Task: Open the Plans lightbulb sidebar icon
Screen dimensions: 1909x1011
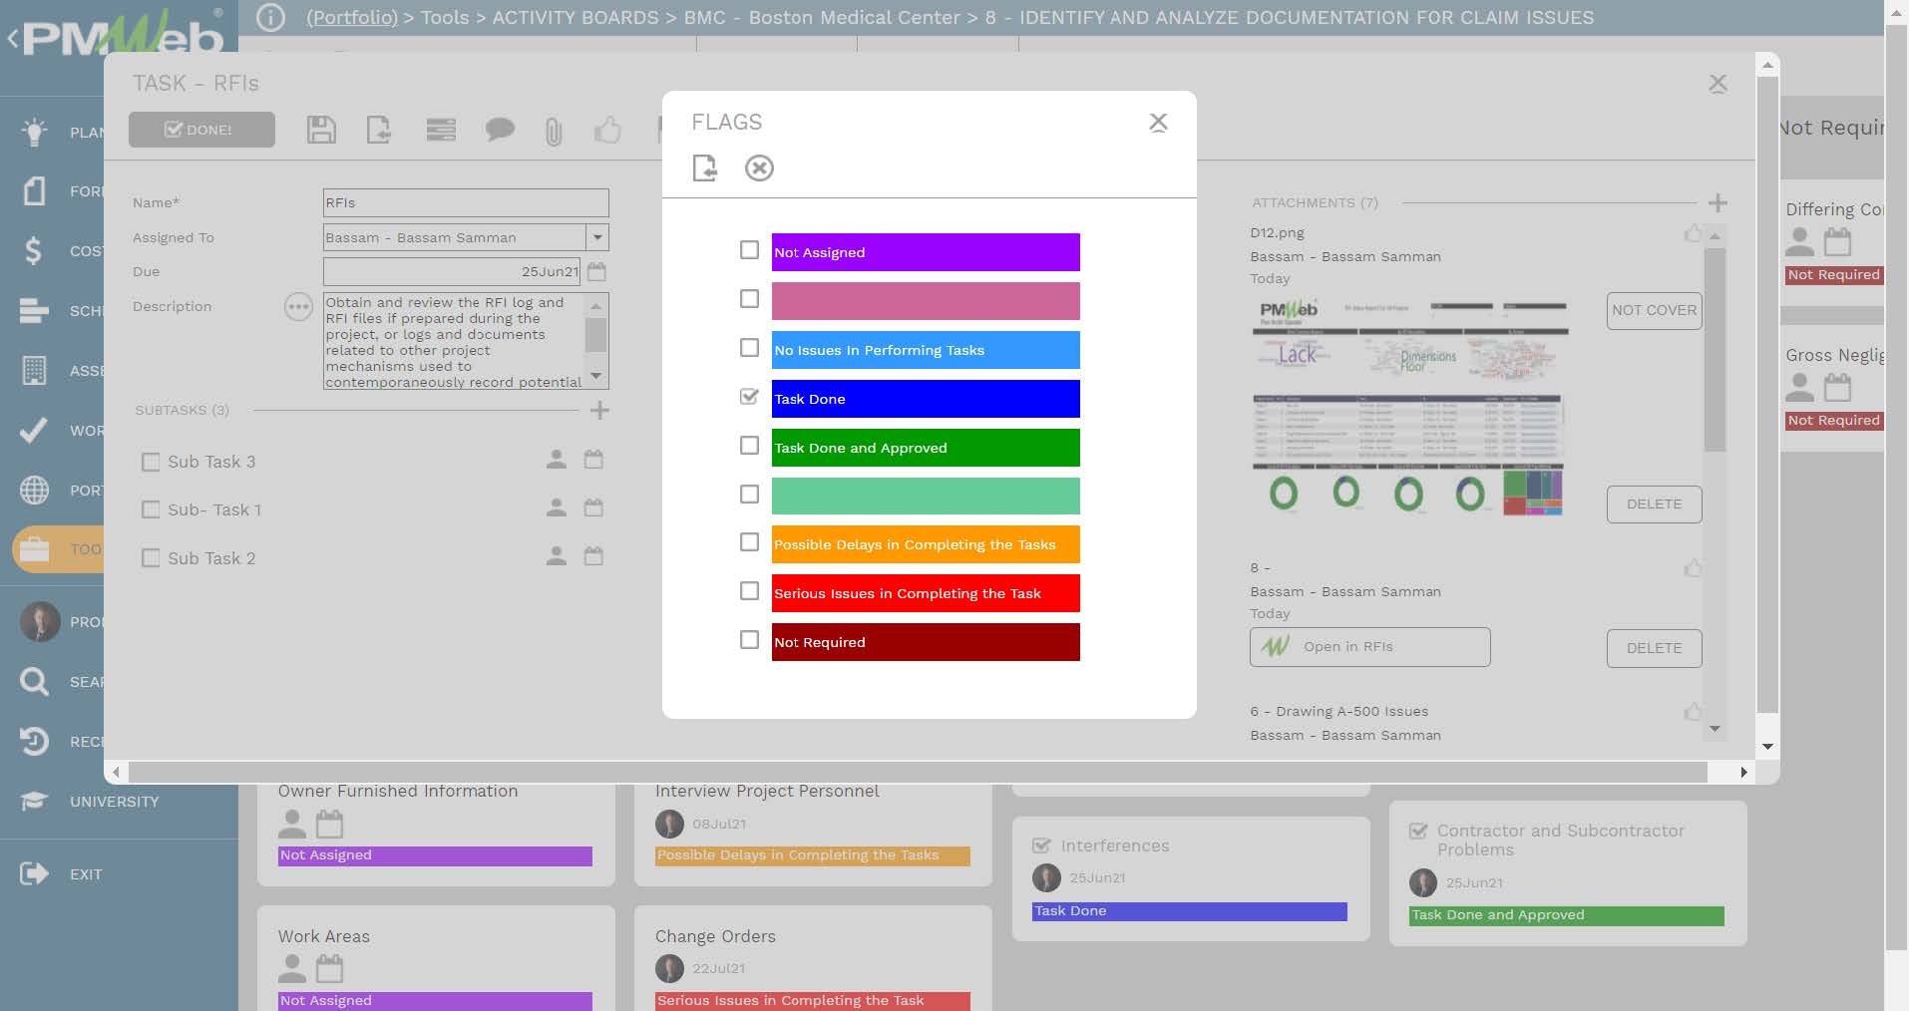Action: [34, 132]
